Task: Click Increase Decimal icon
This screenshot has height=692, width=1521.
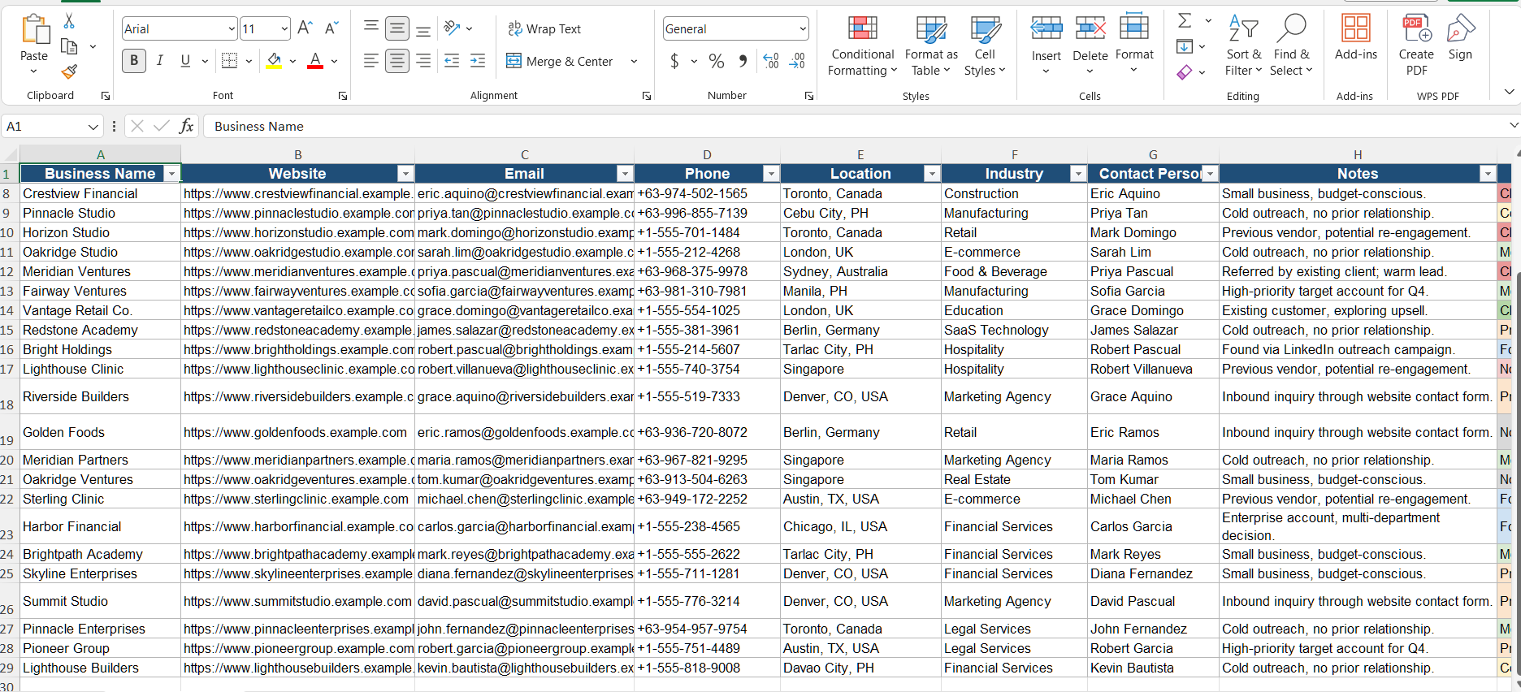Action: pos(771,61)
